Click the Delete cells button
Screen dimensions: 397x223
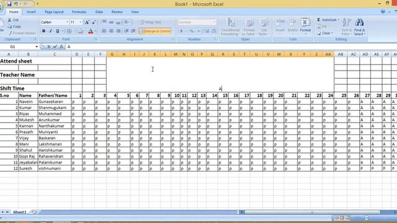pos(292,26)
